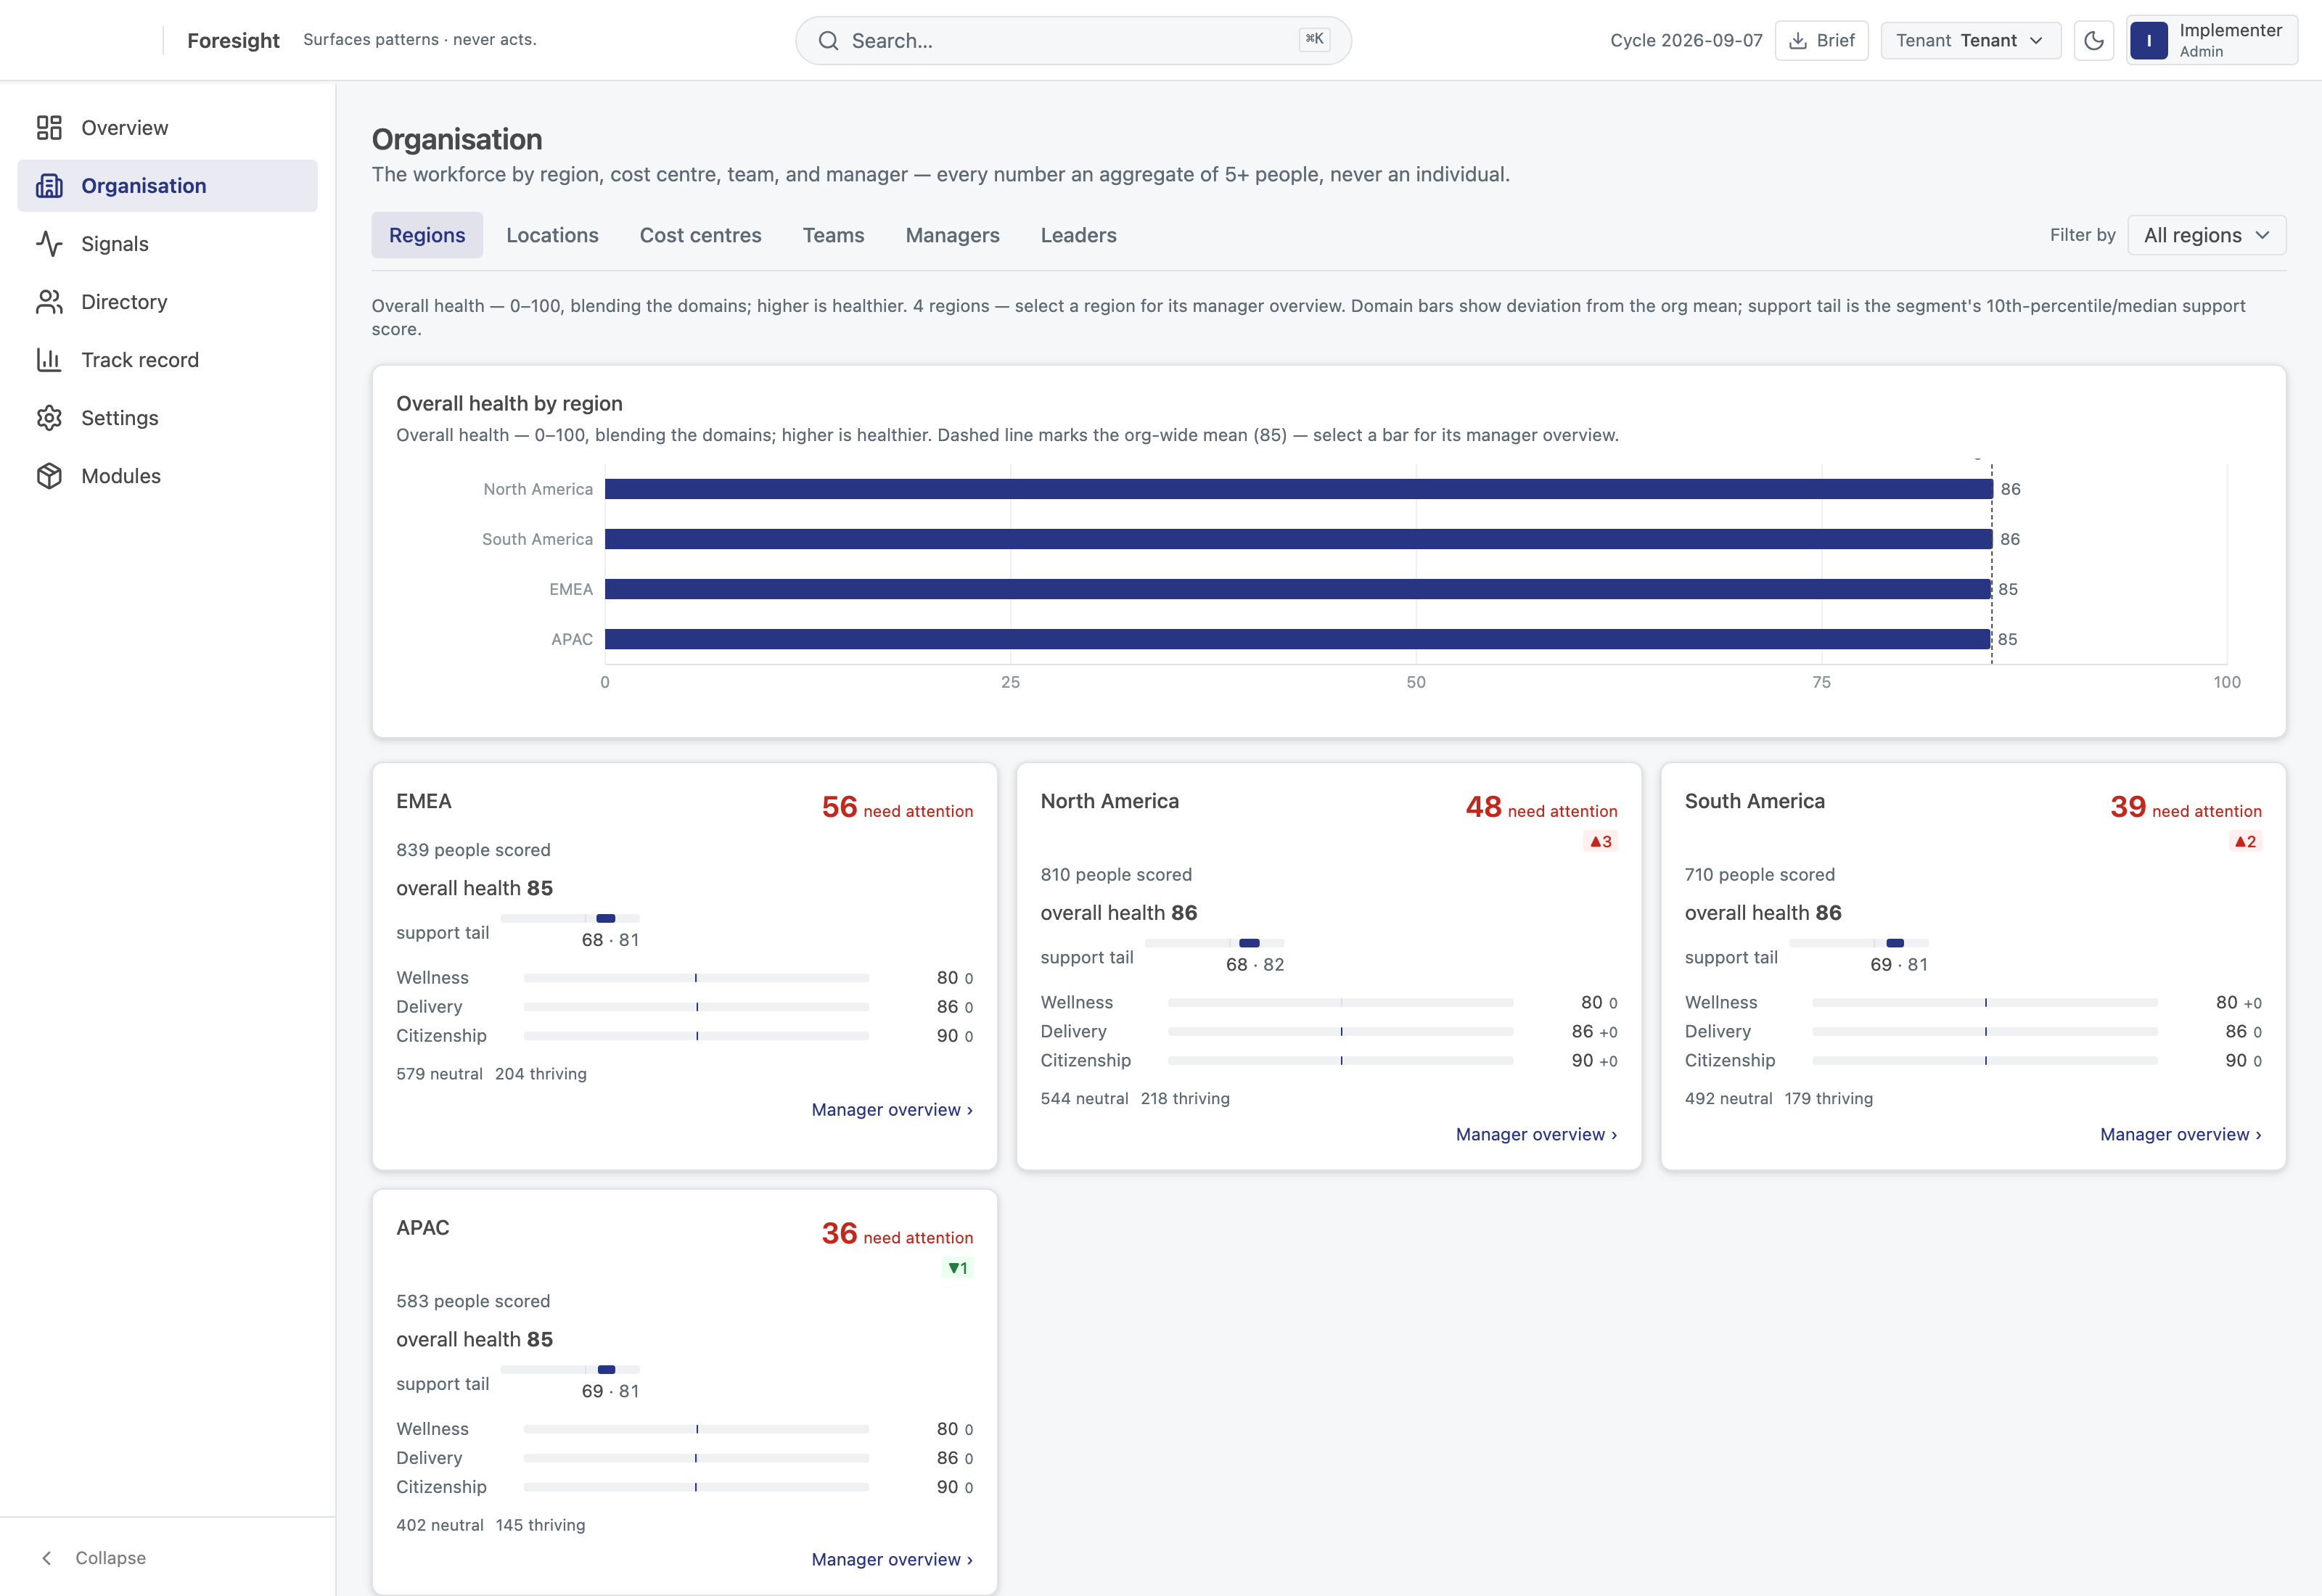2322x1596 pixels.
Task: Click the Organisation building icon
Action: point(49,186)
